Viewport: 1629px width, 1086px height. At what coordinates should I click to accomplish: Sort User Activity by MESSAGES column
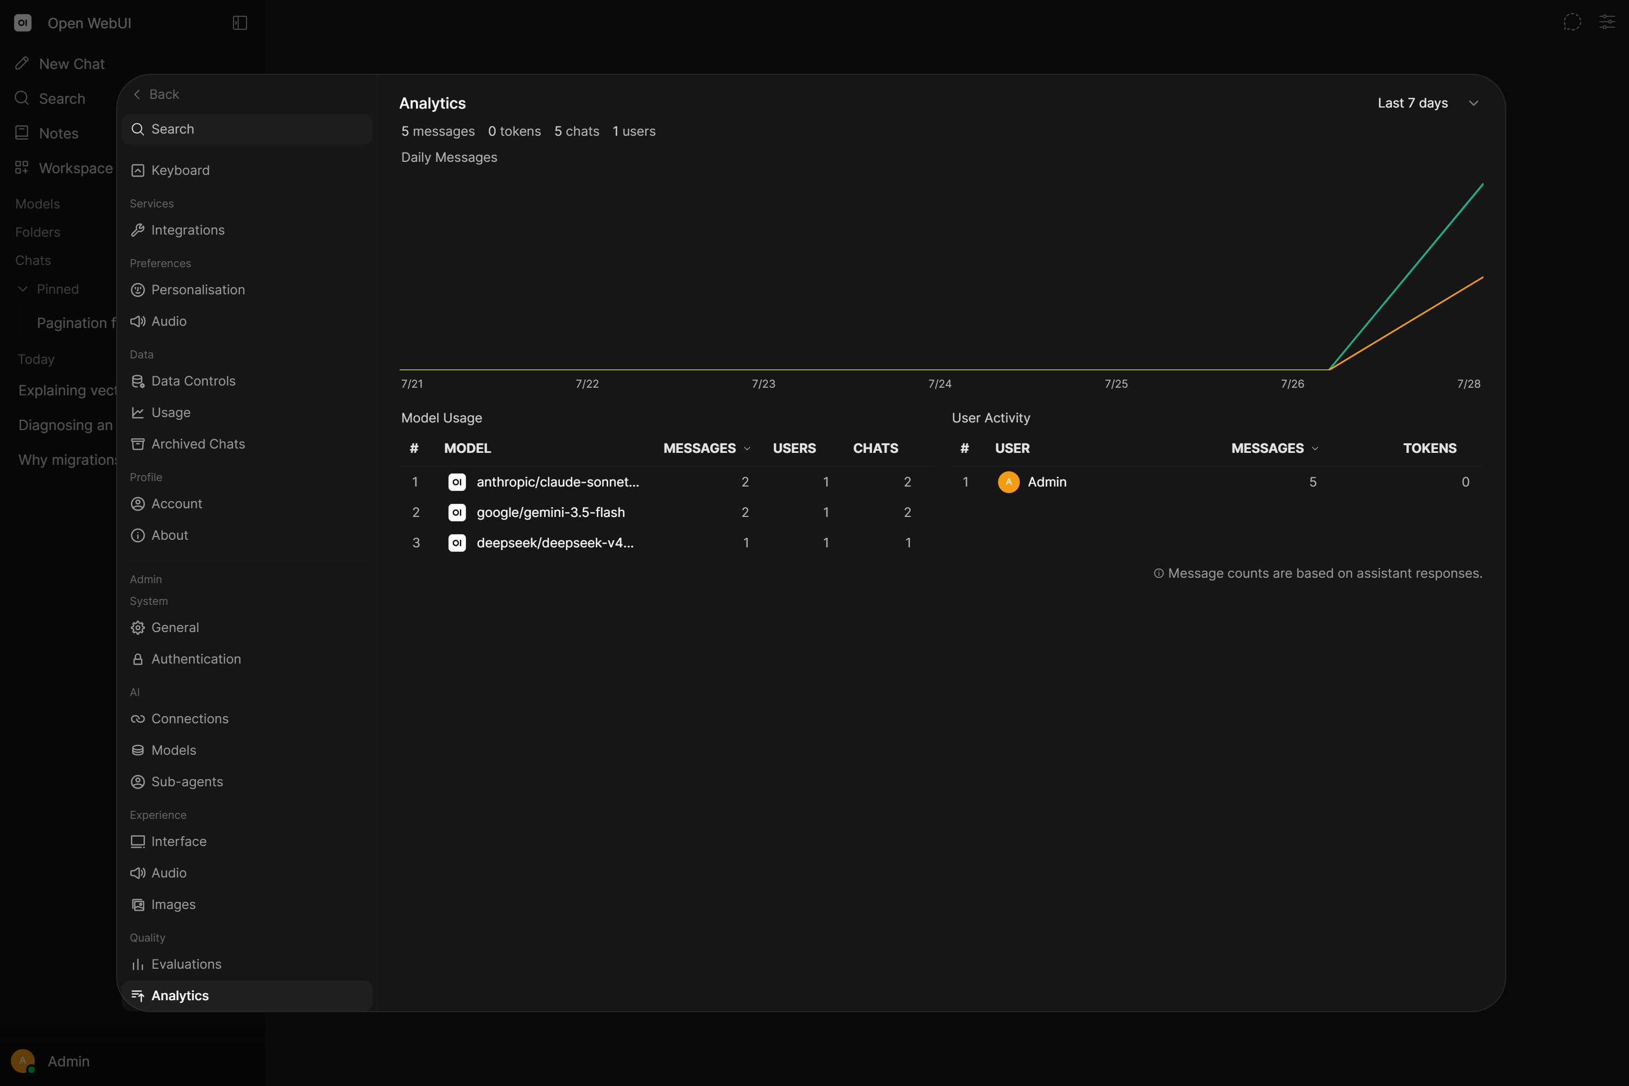1274,448
